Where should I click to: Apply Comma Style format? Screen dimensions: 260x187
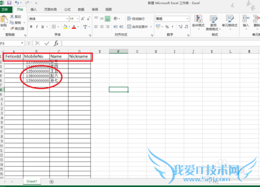[x=173, y=26]
